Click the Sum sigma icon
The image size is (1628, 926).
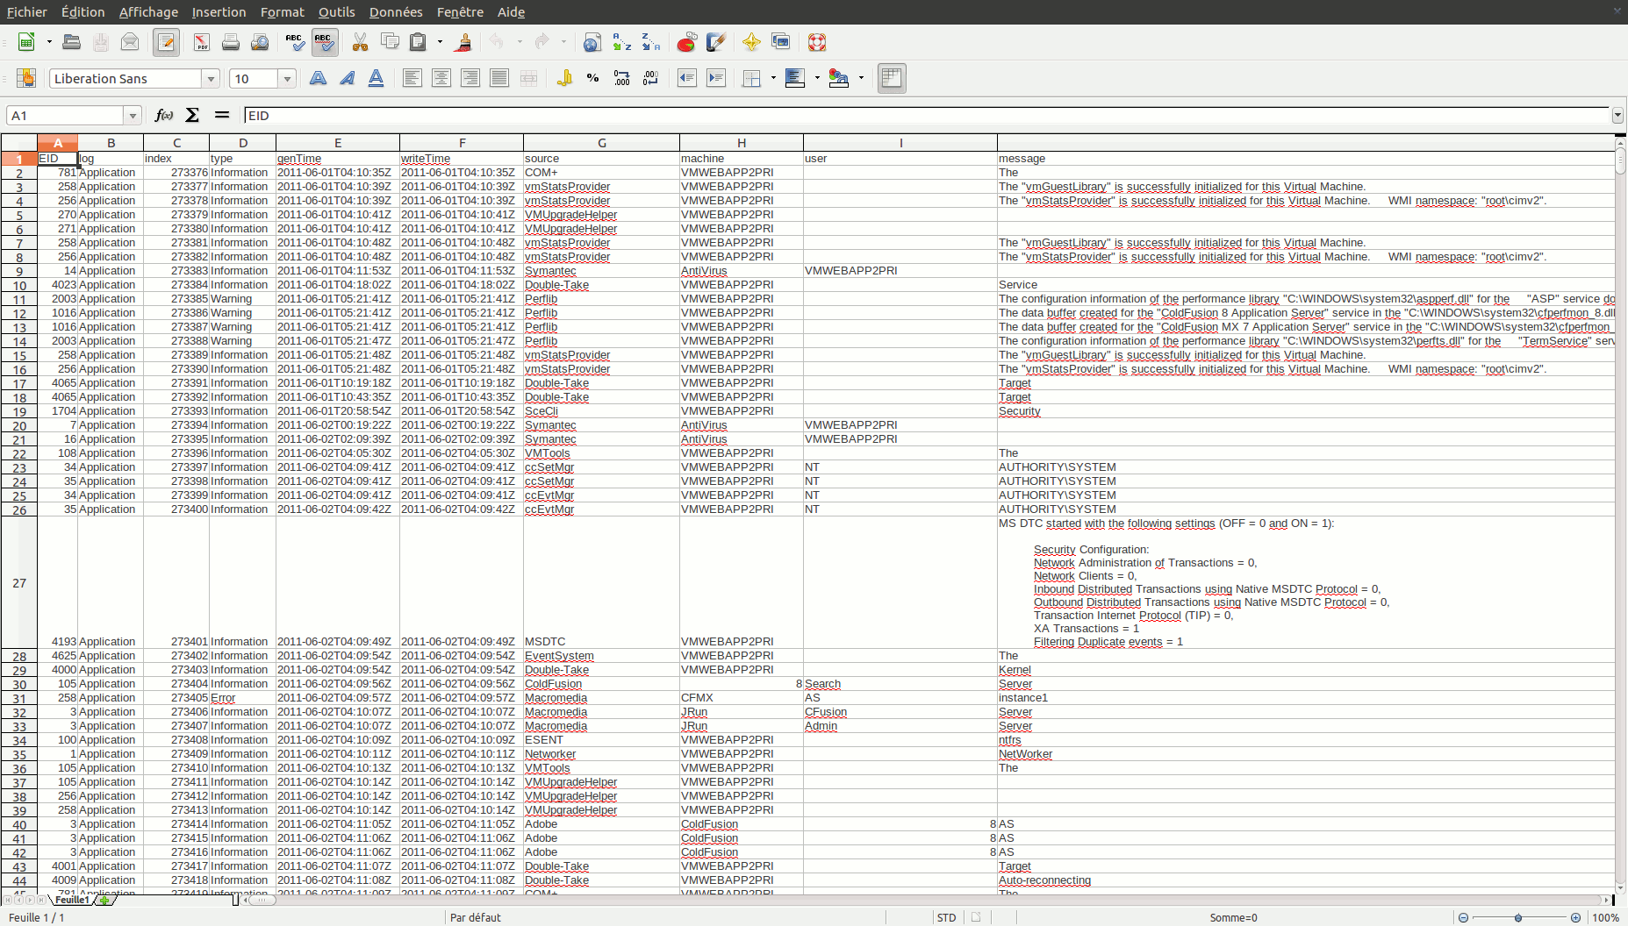pos(192,115)
